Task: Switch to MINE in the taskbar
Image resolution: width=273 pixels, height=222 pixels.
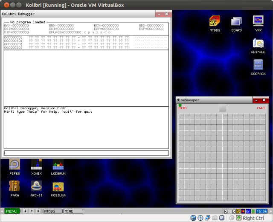Action: (x=73, y=211)
